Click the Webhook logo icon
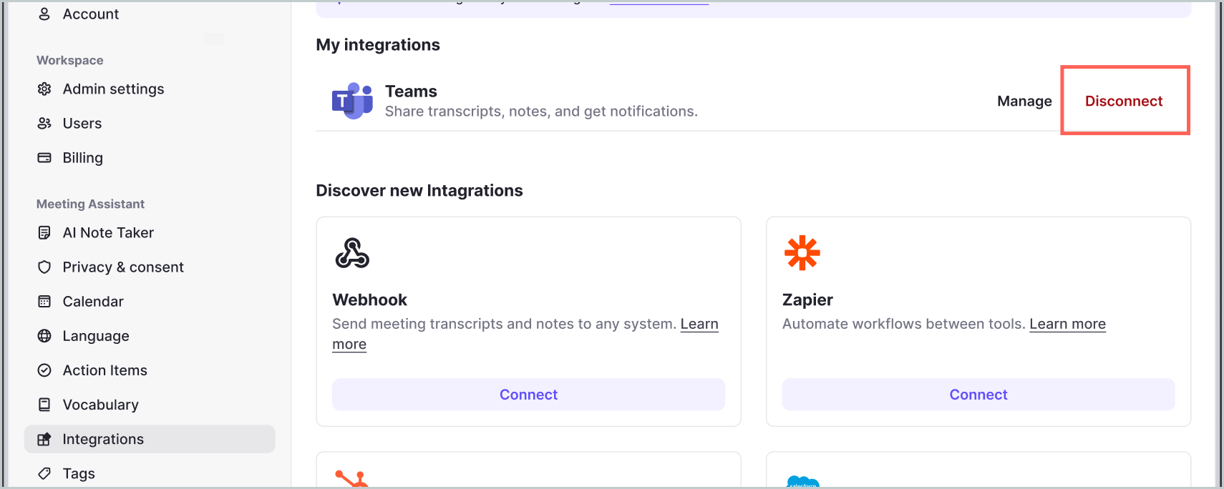This screenshot has width=1224, height=489. pyautogui.click(x=352, y=253)
